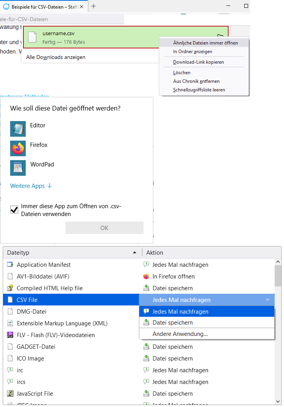The width and height of the screenshot is (284, 407).
Task: Select Ähnliche Dateien immer öffnen
Action: tap(205, 43)
